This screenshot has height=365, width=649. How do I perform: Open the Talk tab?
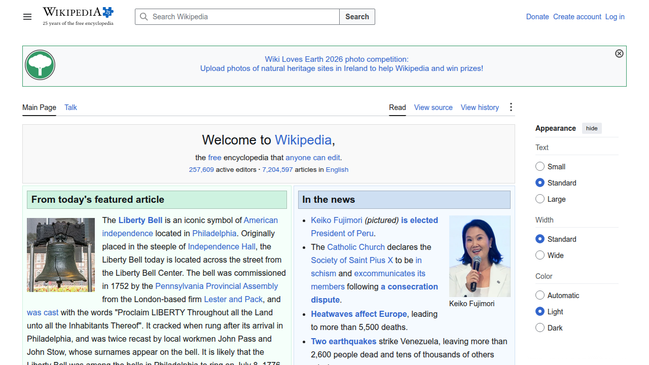pos(70,107)
